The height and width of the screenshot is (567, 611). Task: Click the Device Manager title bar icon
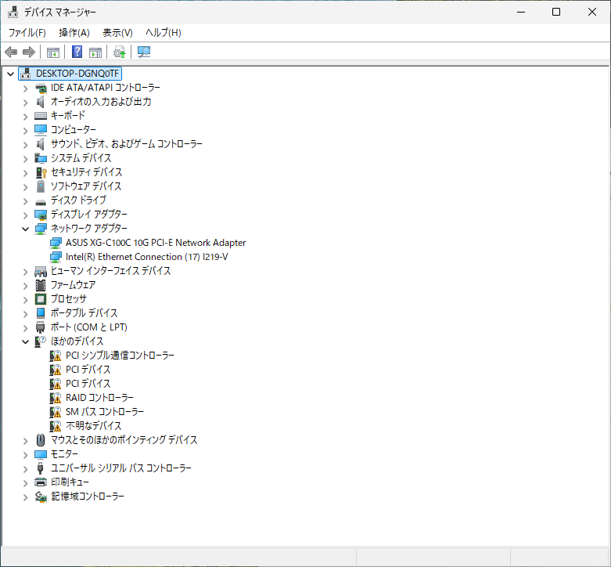click(x=13, y=12)
